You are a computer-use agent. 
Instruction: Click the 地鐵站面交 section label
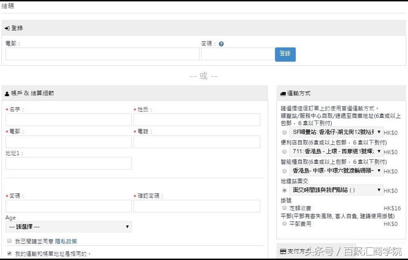[x=294, y=181]
